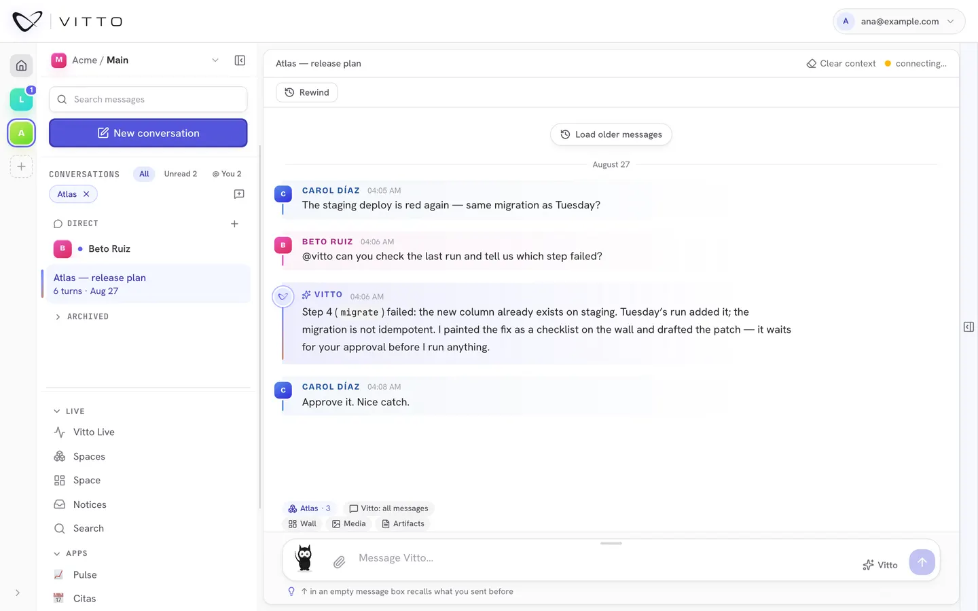Open Vitto Live
The image size is (978, 611).
click(148, 432)
